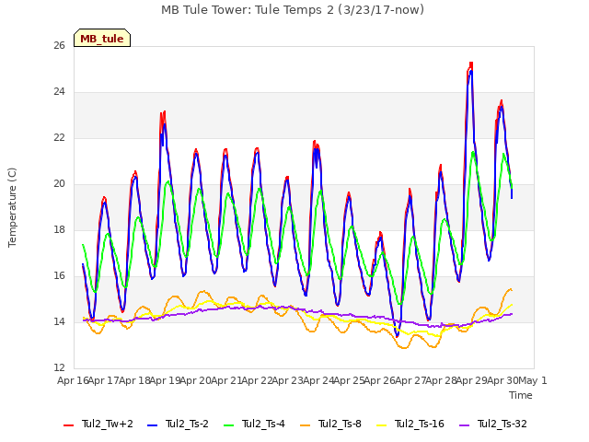Click the 22 y-axis tick label
589x442 pixels.
pyautogui.click(x=59, y=137)
